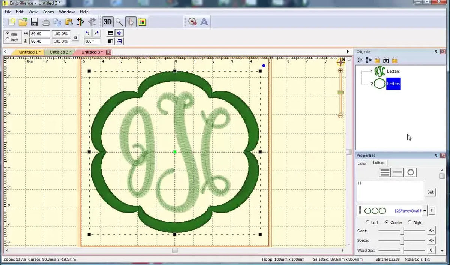Click the Set button
The image size is (450, 265).
pos(430,192)
